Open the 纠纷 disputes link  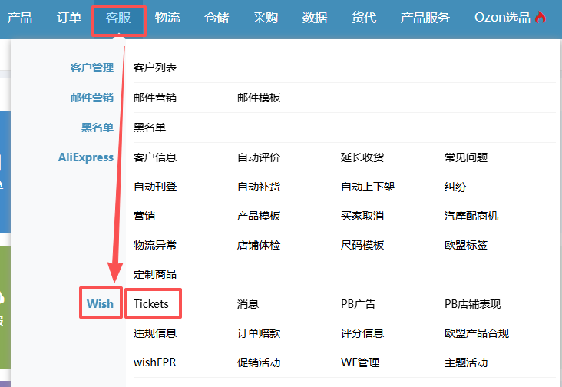coord(455,187)
